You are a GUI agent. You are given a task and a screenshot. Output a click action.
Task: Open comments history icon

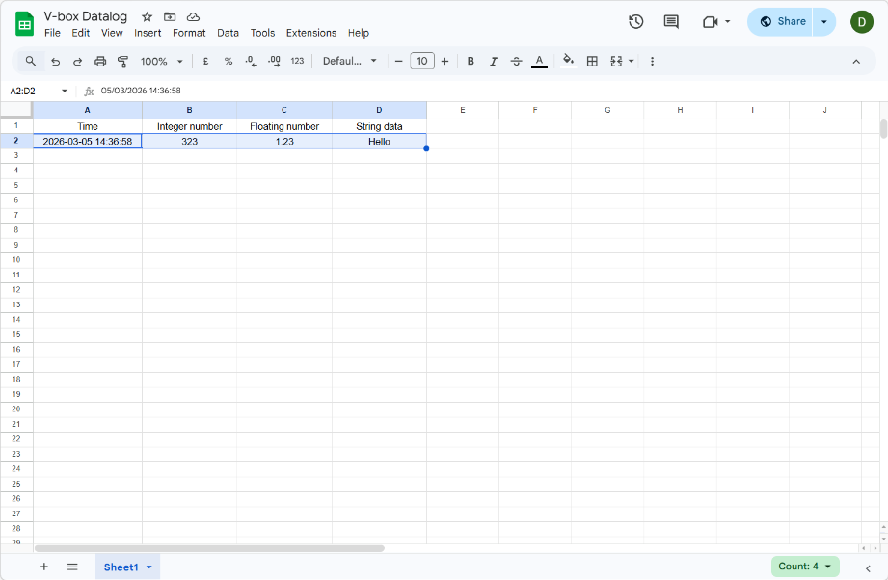[x=670, y=20]
